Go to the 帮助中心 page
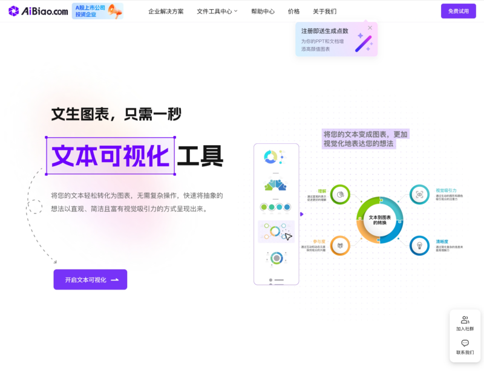The height and width of the screenshot is (373, 484). pyautogui.click(x=263, y=11)
